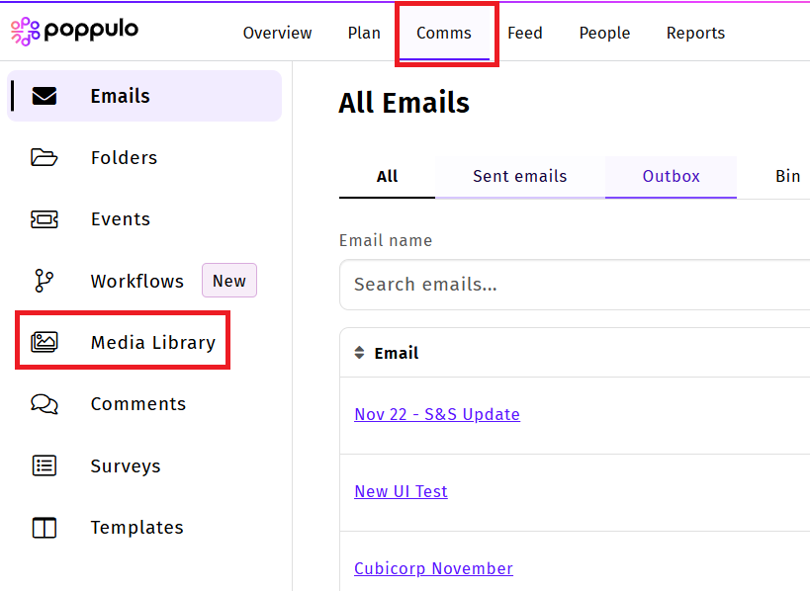Click the Workflows branch icon

click(x=45, y=281)
